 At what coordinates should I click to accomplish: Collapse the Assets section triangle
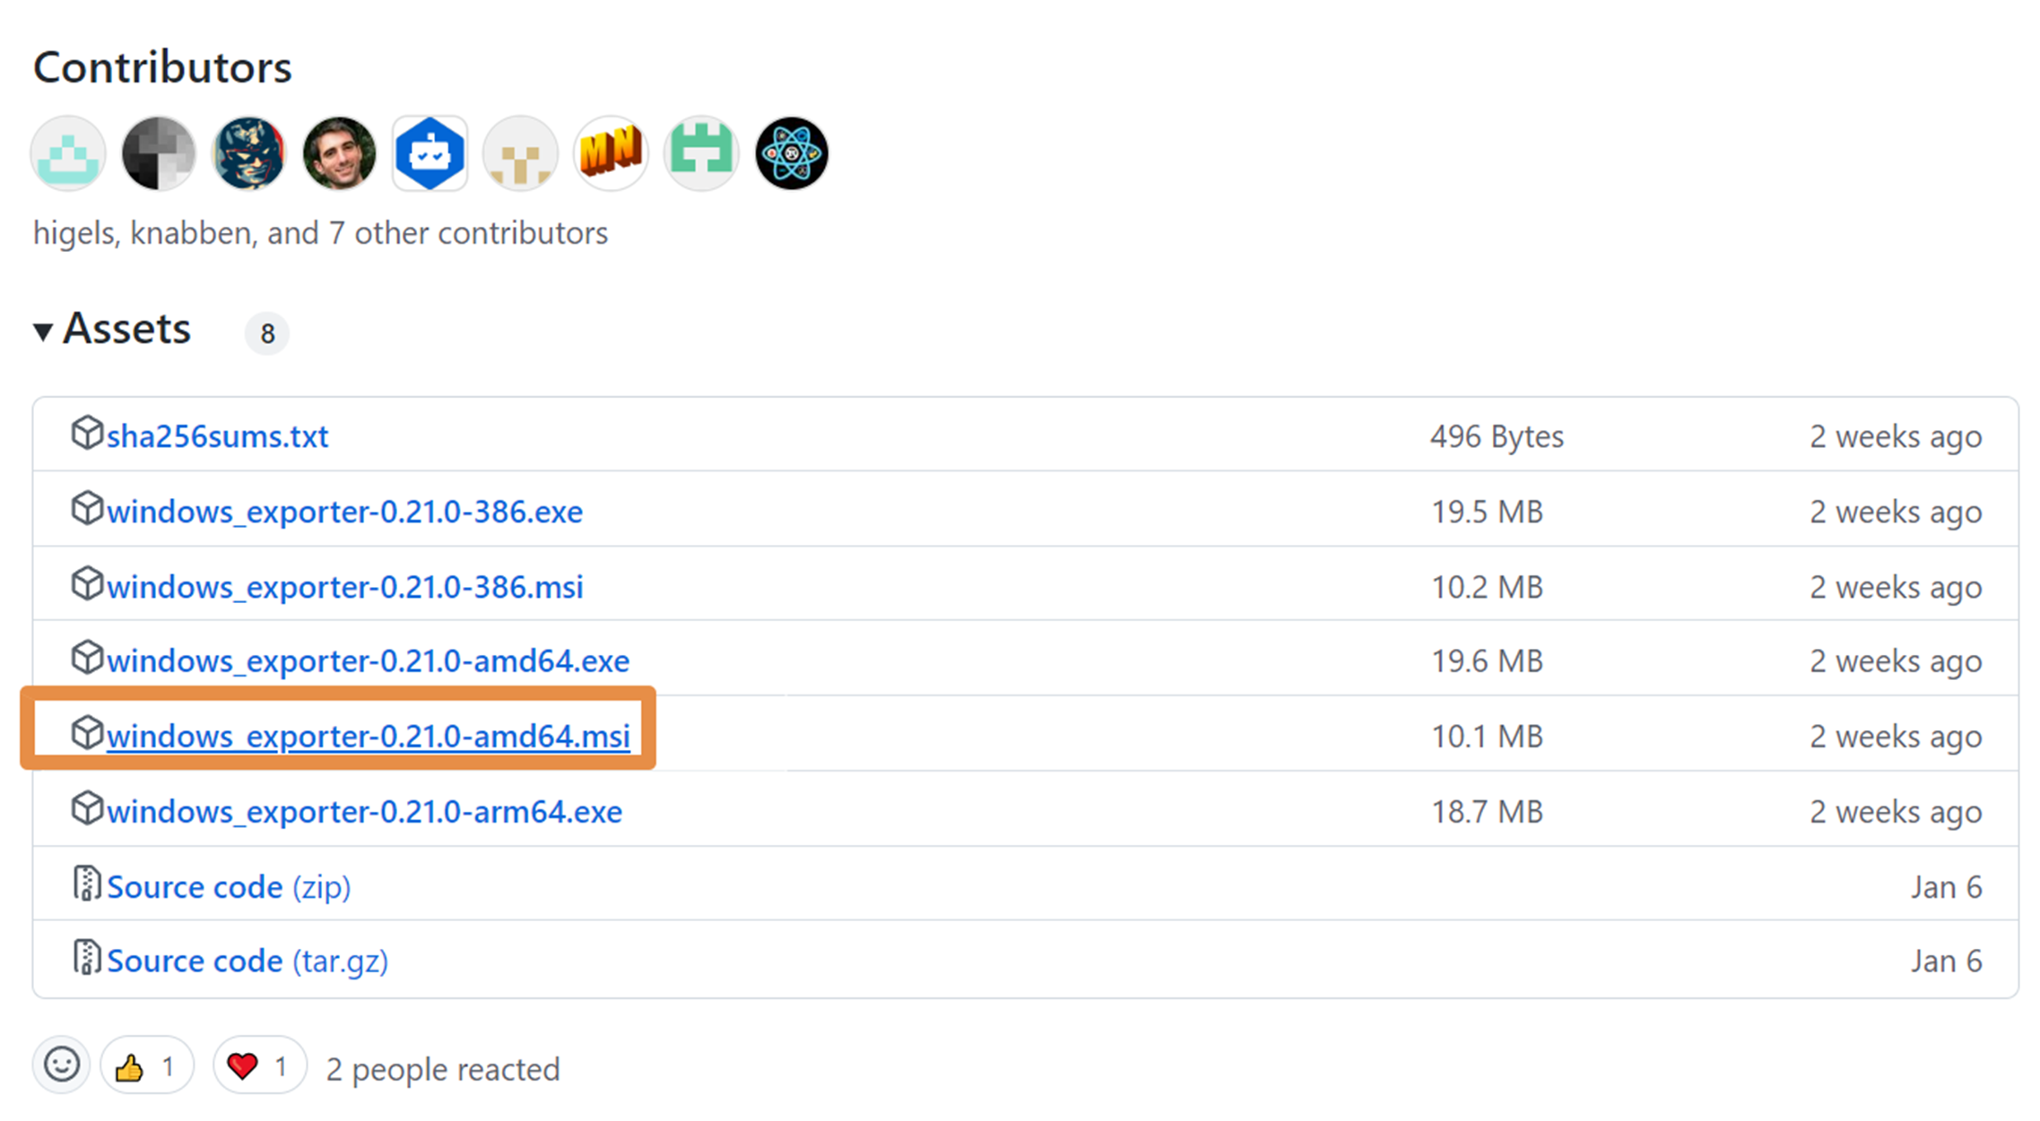(42, 332)
